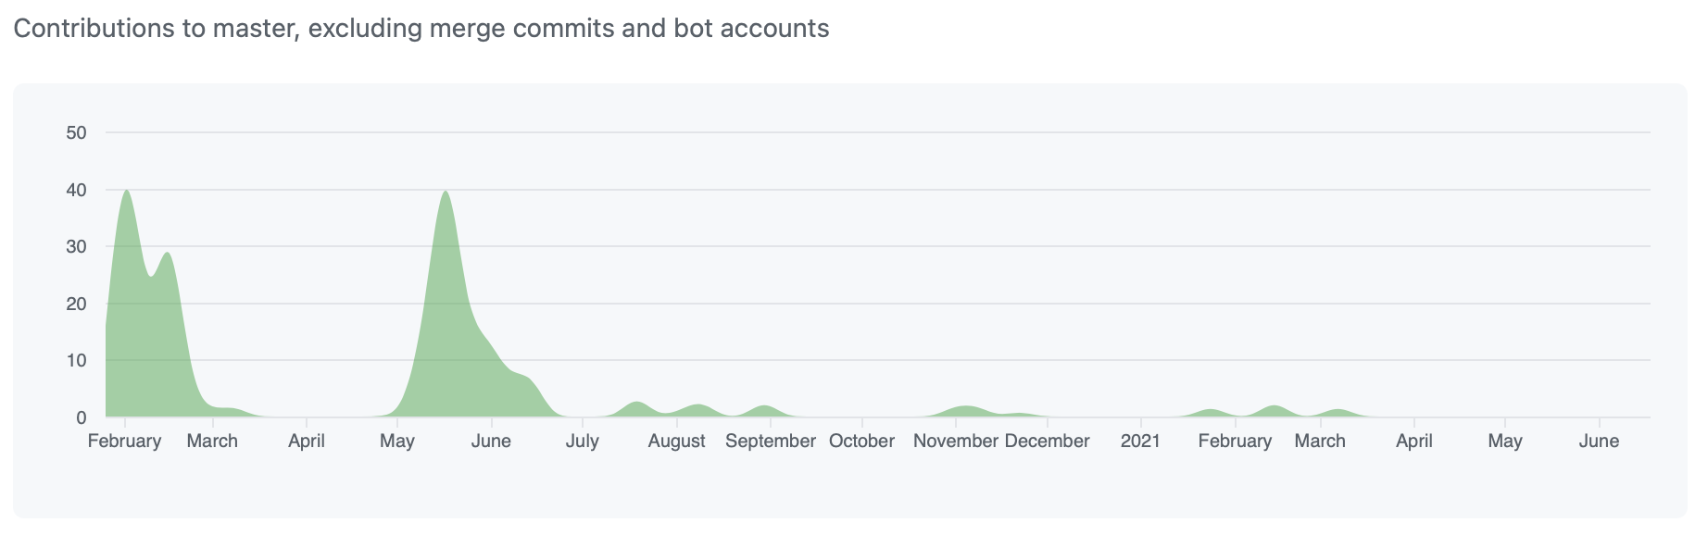Select the 'October' axis label
Screen dimensions: 1708x535
[x=861, y=442]
